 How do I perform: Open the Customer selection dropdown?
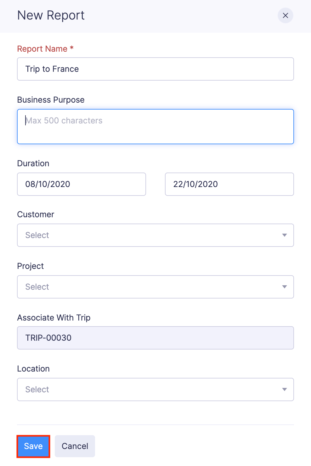point(155,235)
